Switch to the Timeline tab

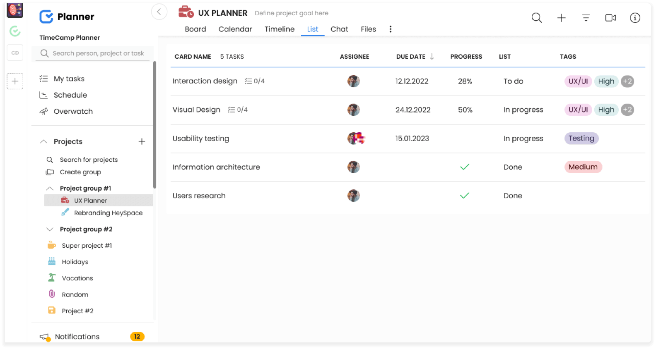[280, 29]
